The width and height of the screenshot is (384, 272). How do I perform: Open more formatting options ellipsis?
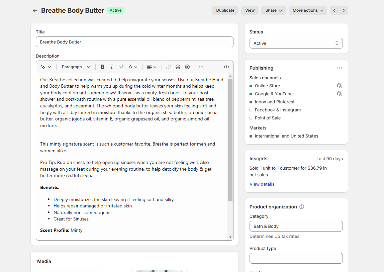coord(201,67)
